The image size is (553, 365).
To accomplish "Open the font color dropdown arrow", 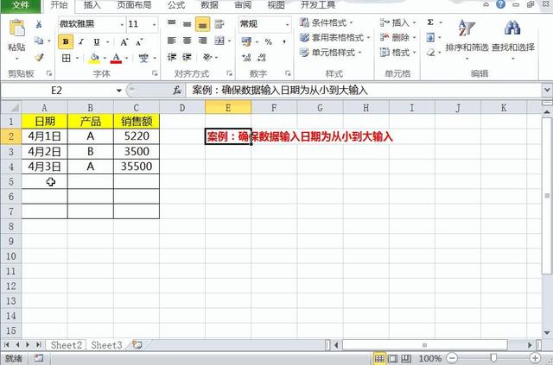I will (126, 59).
